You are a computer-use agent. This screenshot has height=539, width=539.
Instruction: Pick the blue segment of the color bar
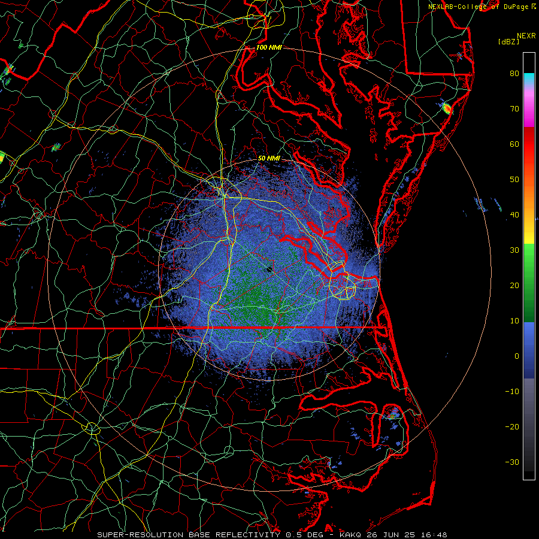(529, 350)
